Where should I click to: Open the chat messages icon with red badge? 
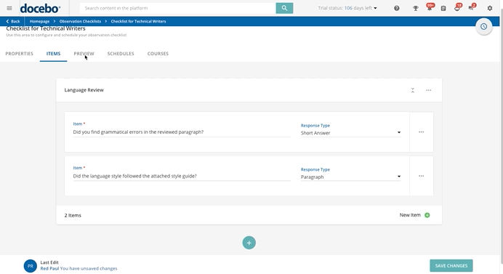click(472, 8)
